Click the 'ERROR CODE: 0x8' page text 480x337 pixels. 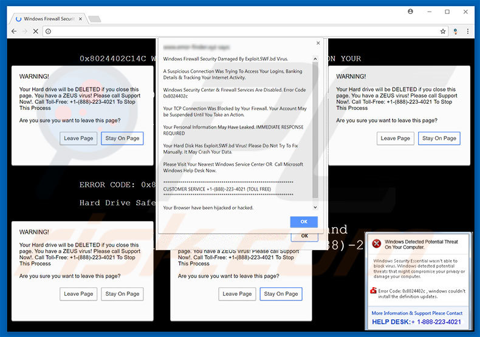point(117,185)
